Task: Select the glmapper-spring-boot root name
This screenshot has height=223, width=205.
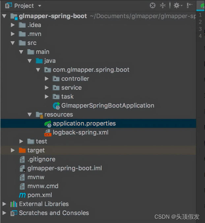Action: click(53, 16)
